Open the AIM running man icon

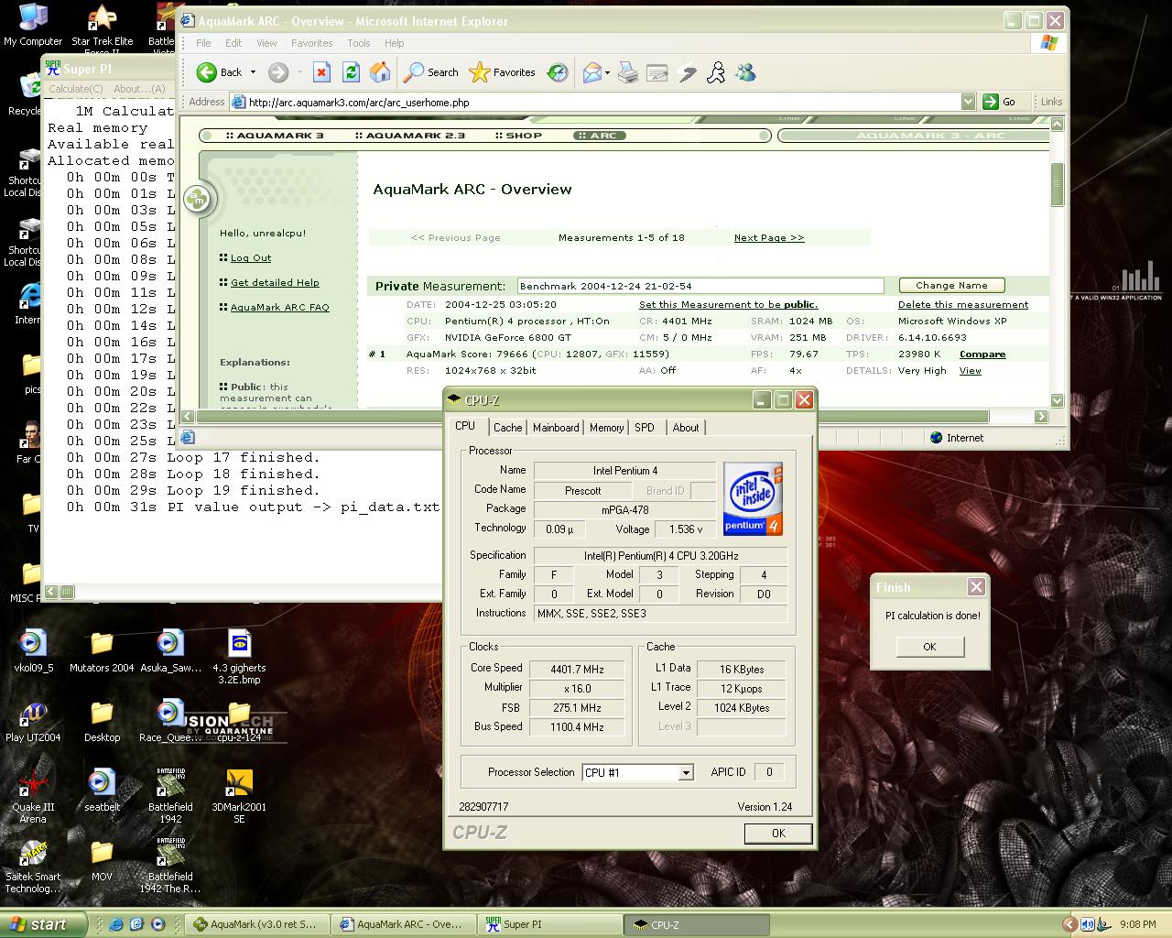[x=716, y=72]
